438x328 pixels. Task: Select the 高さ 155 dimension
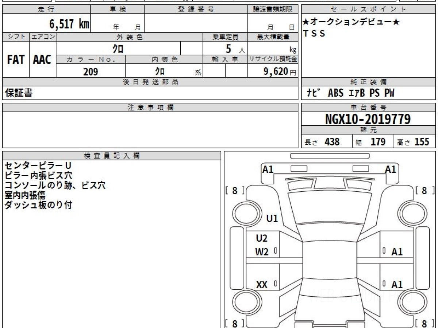413,142
